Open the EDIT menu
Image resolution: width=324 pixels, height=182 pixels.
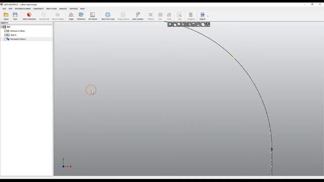[10, 9]
